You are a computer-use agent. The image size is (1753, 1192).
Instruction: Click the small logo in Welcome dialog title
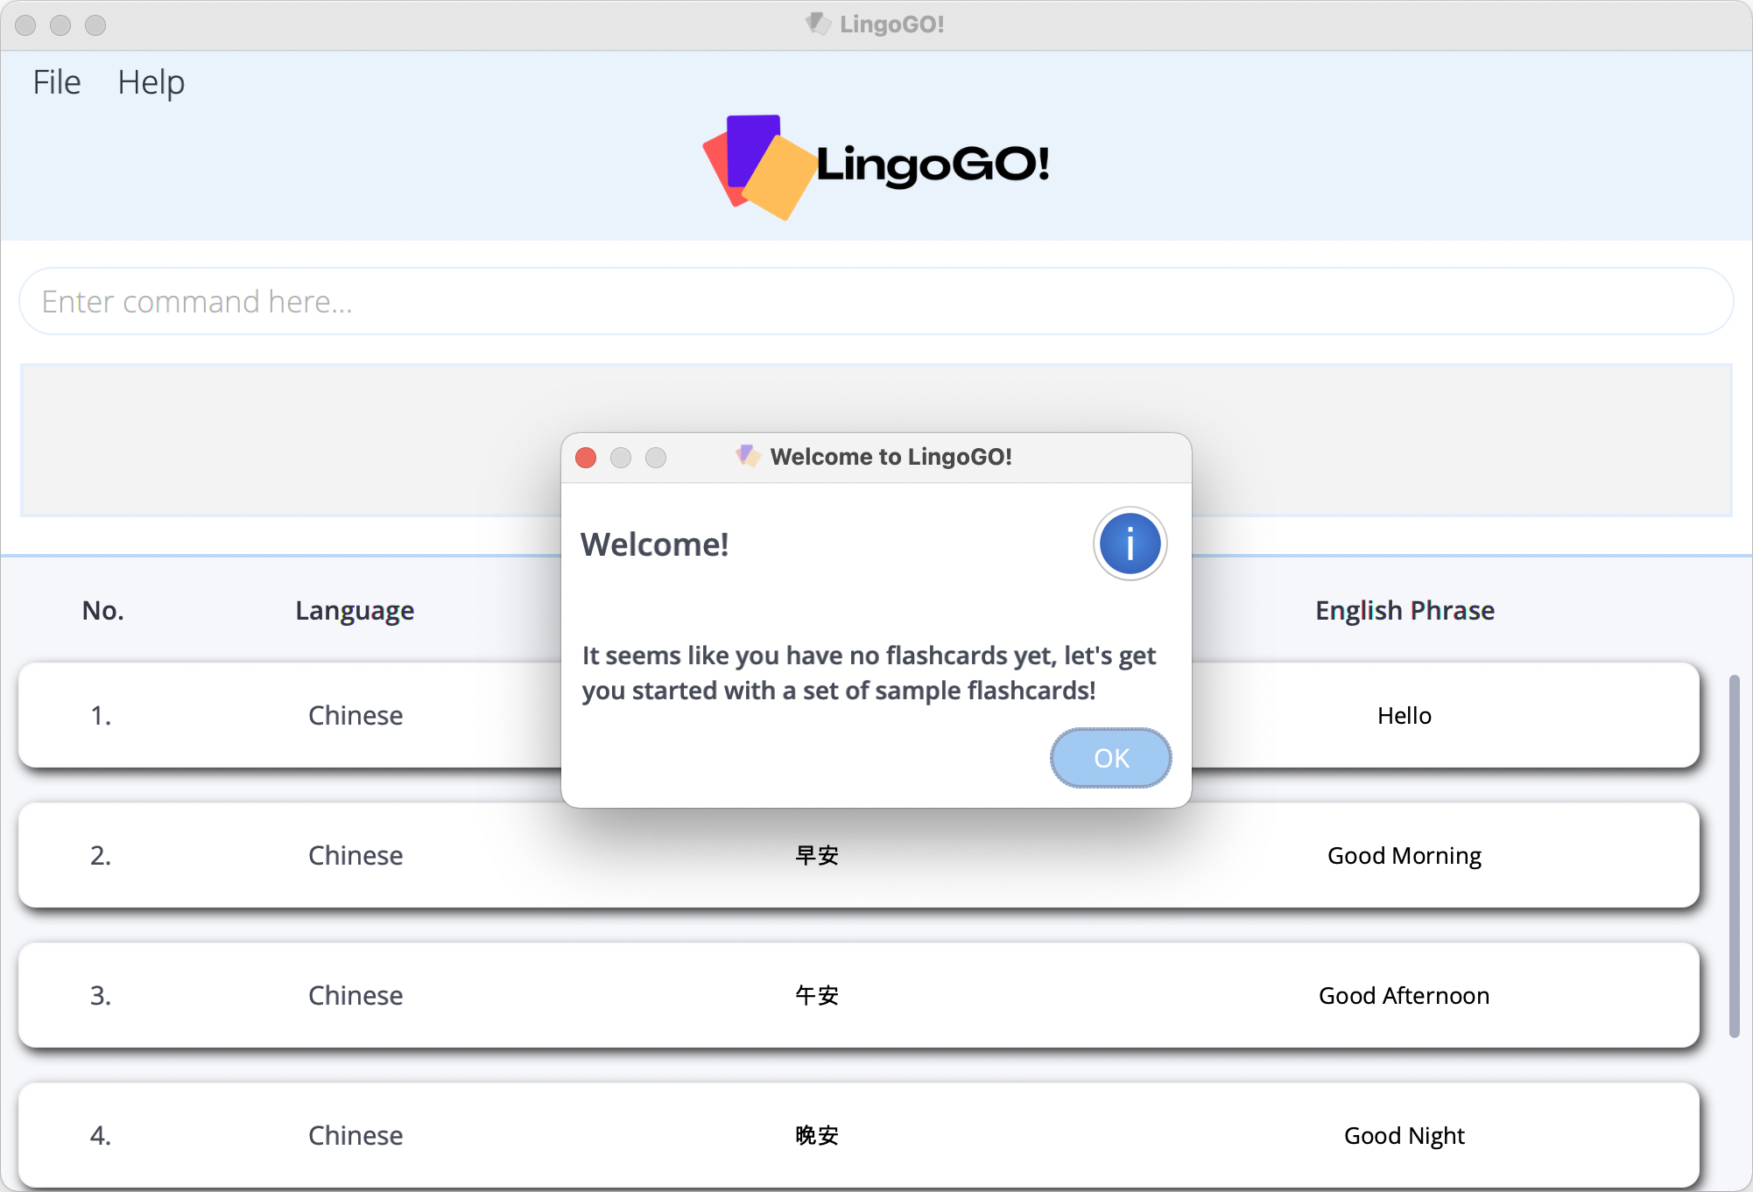[x=747, y=456]
